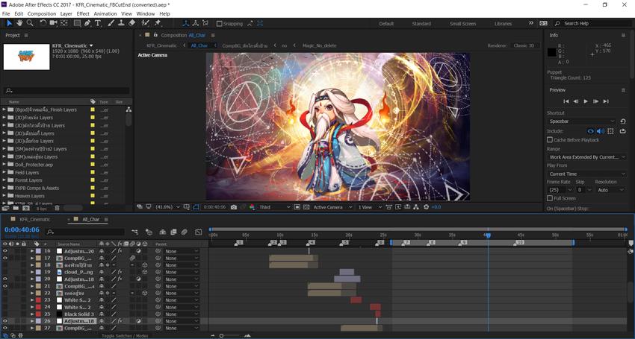The image size is (635, 339).
Task: Delete selected project item with trash icon
Action: pos(57,208)
